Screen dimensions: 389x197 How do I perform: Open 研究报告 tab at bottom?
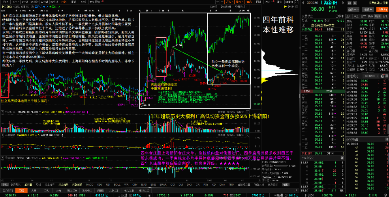[x=72, y=191]
